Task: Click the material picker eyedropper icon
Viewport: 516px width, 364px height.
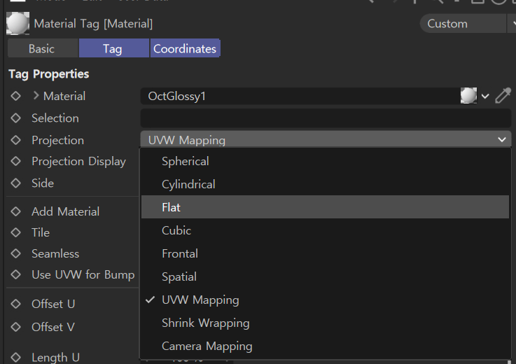Action: 503,96
